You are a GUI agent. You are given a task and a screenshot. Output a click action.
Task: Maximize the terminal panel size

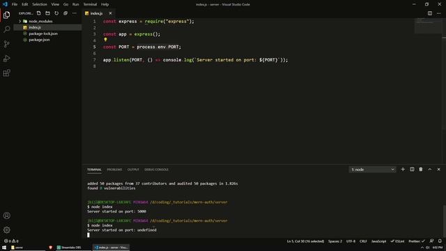pos(430,169)
